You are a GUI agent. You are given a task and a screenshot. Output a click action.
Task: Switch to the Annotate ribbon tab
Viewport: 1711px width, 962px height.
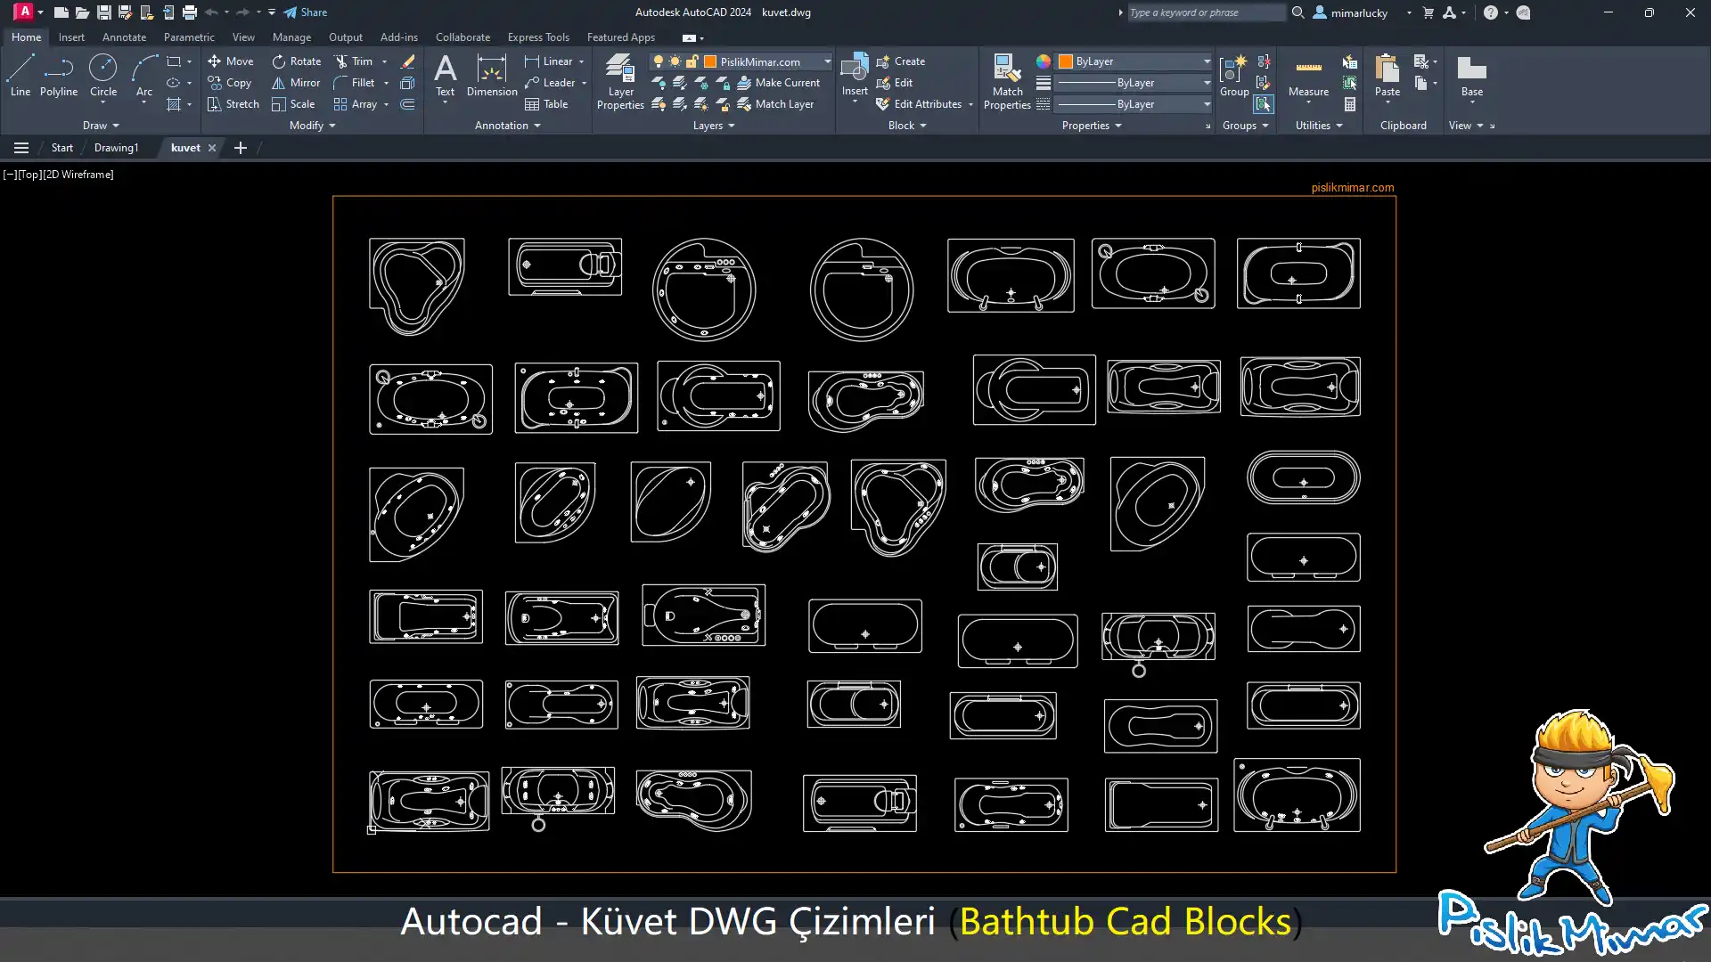[x=124, y=37]
